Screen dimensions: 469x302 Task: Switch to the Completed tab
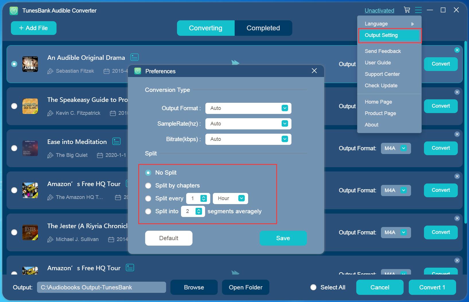click(263, 28)
